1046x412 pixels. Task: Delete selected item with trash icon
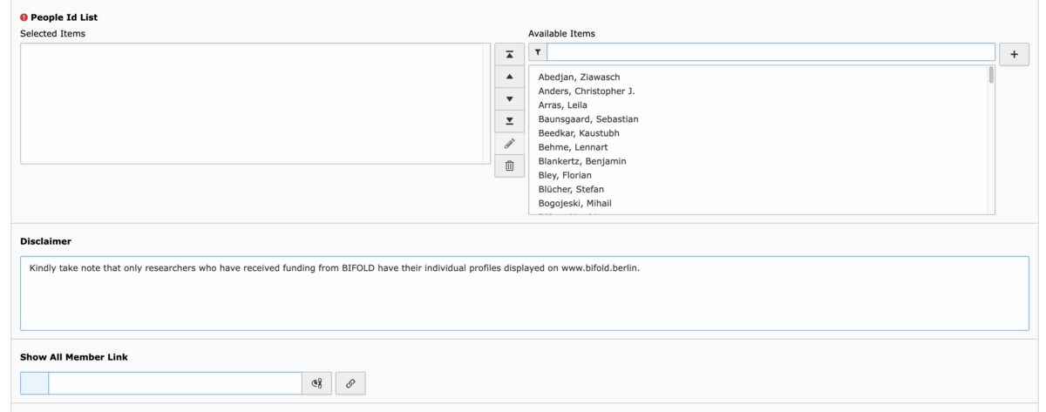[509, 166]
